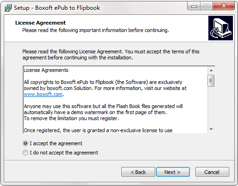Viewport: 238px width, 186px height.
Task: Click the empty scrollbar track below the thumb
Action: tap(211, 106)
